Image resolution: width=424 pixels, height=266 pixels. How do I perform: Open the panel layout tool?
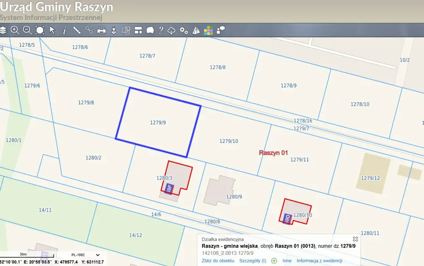tap(138, 30)
